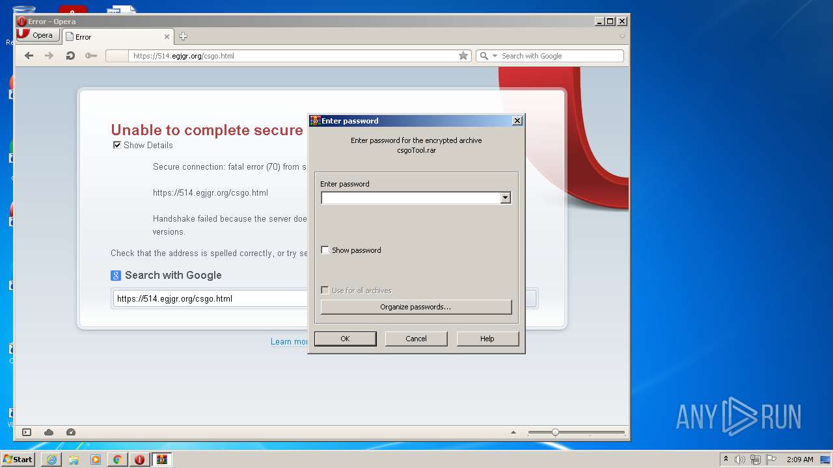833x468 pixels.
Task: Open closed tabs trash dropdown
Action: click(622, 36)
